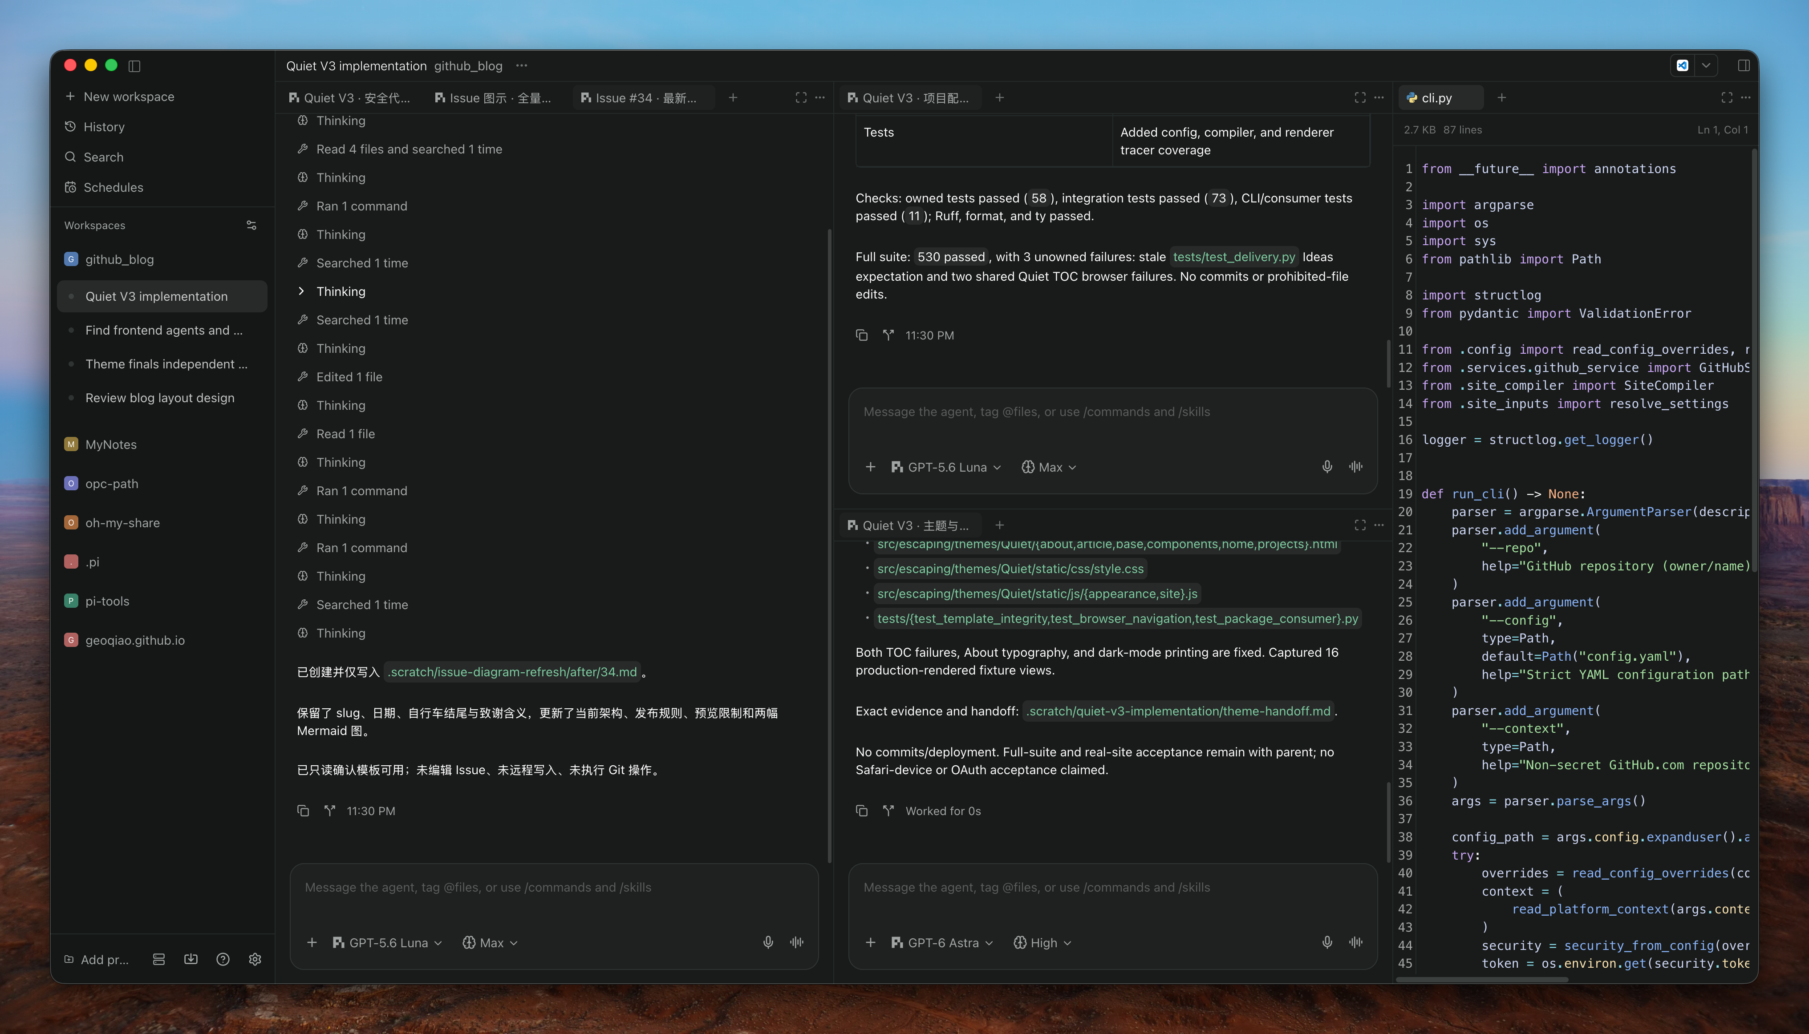
Task: Switch to the Quiet V3 · 安全代 tab
Action: click(349, 97)
